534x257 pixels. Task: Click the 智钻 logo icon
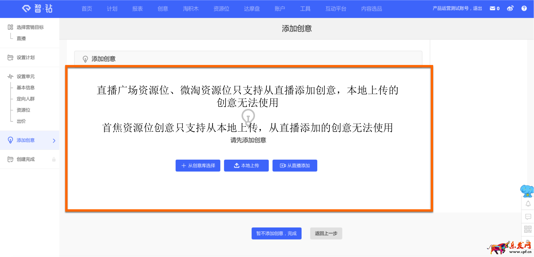click(27, 9)
